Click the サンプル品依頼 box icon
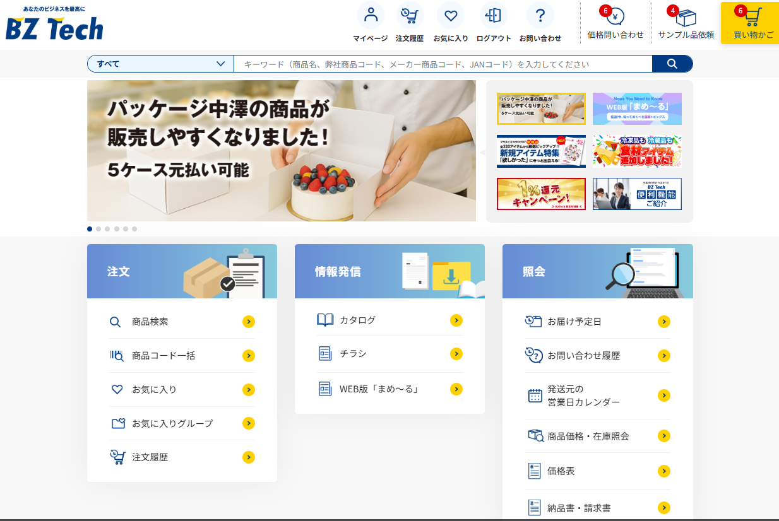779x521 pixels. (x=686, y=18)
